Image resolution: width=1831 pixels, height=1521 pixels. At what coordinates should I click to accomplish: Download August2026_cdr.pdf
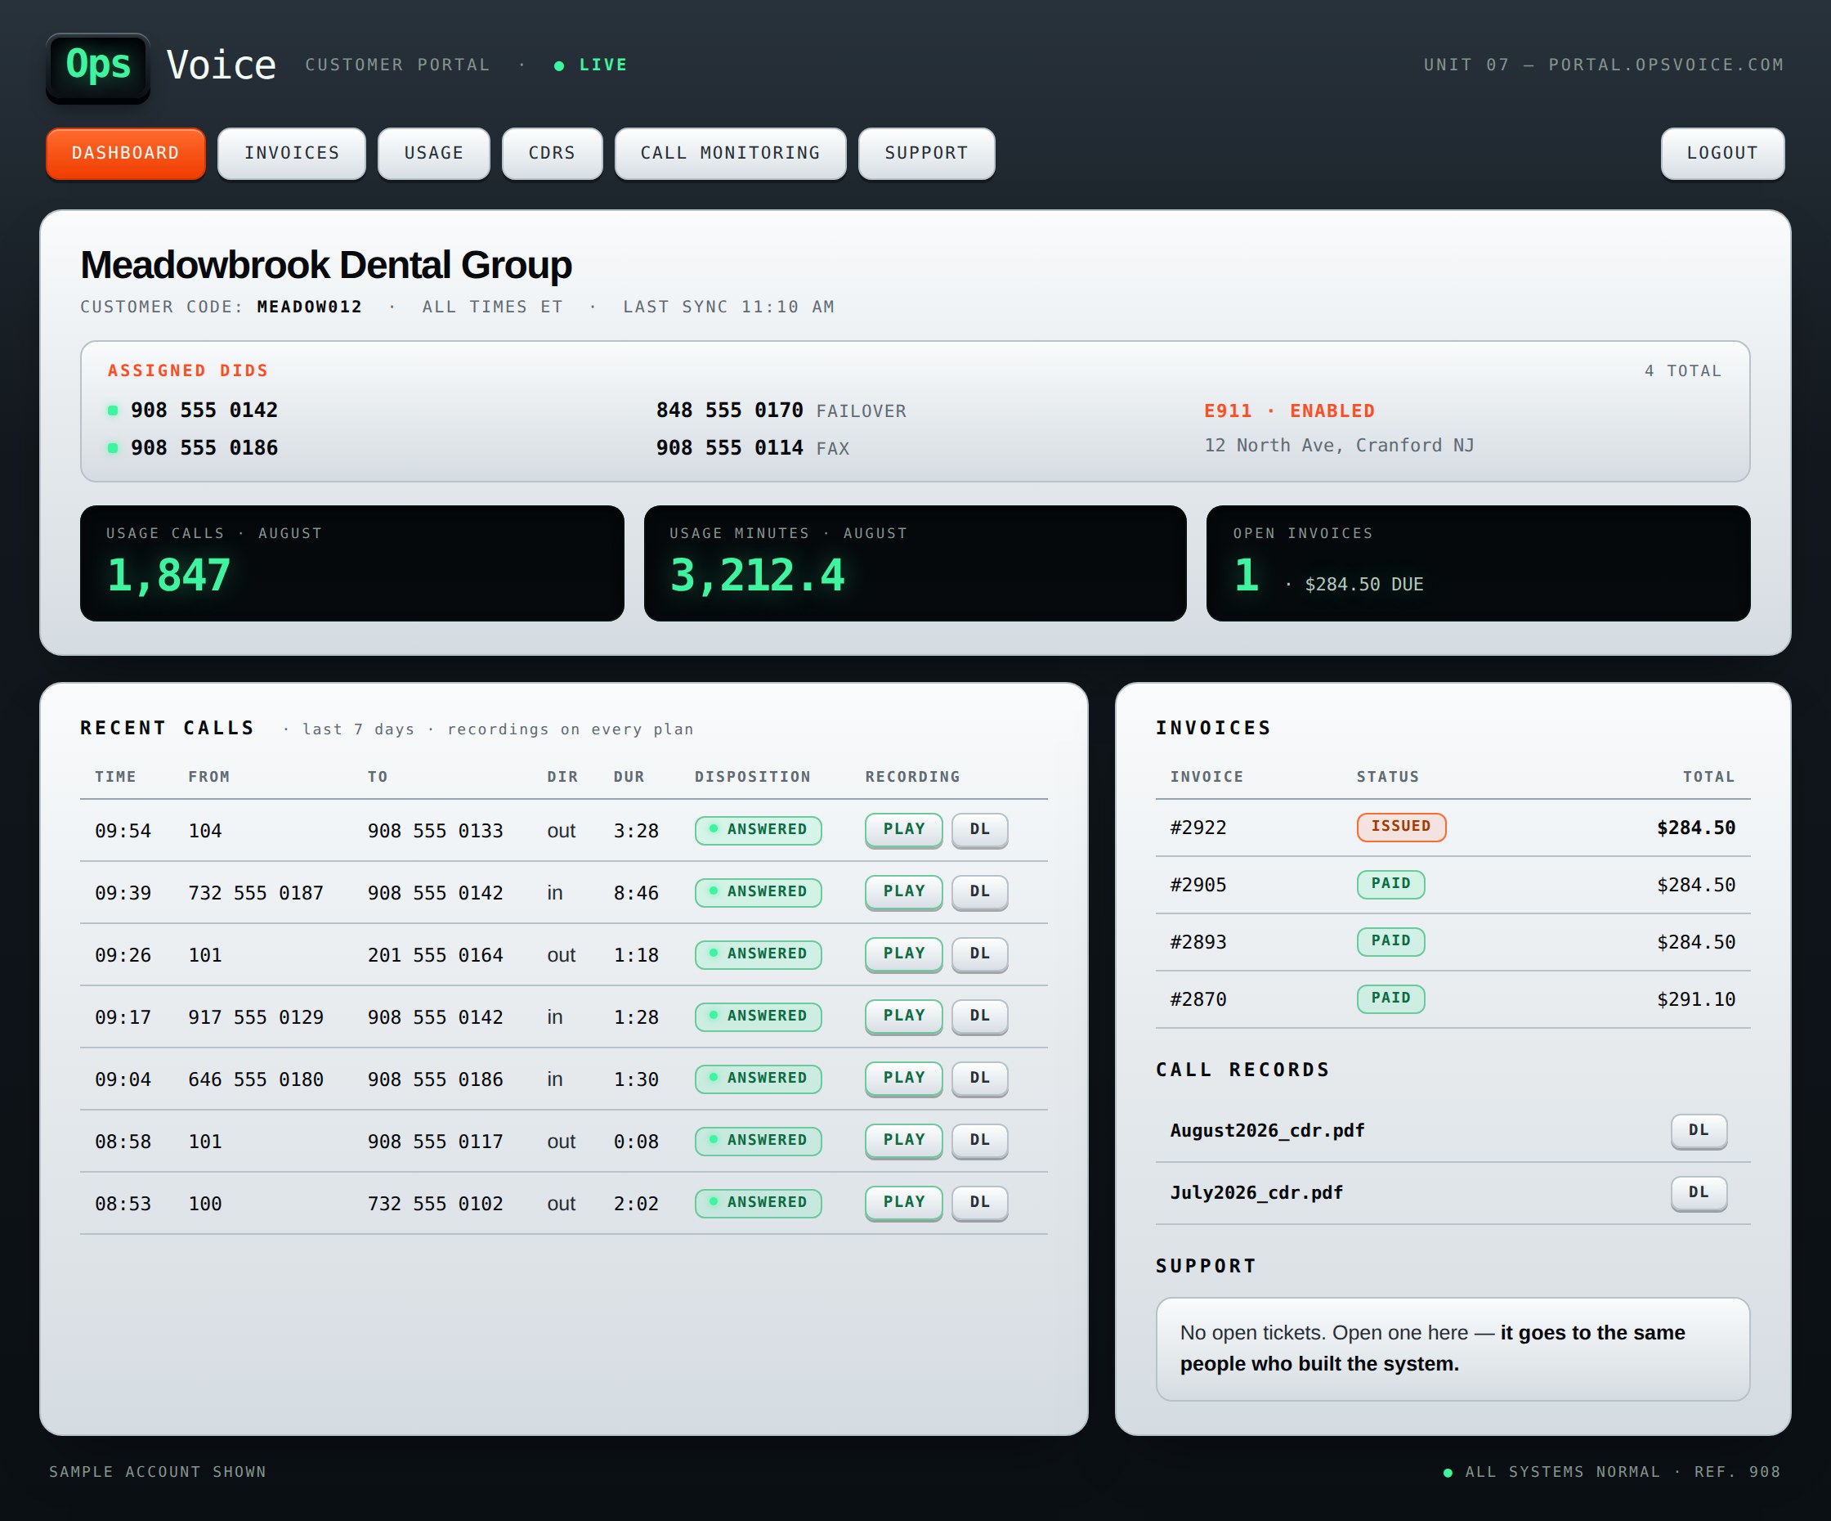click(x=1699, y=1130)
